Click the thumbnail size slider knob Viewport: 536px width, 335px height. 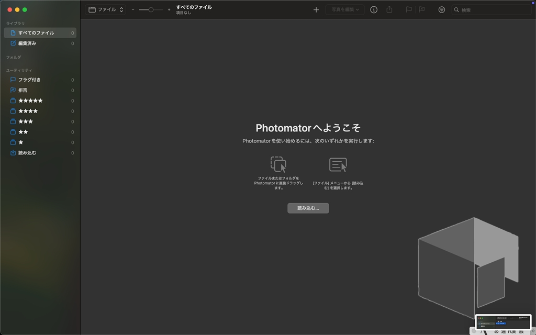151,9
